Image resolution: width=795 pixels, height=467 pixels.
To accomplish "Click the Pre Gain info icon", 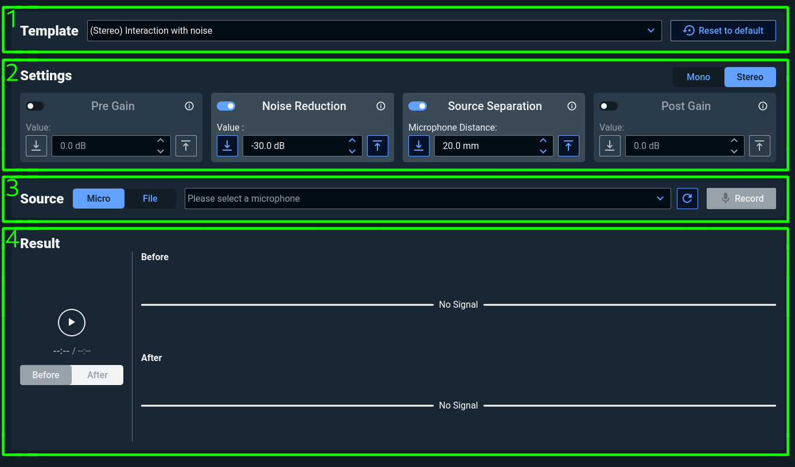I will tap(189, 106).
